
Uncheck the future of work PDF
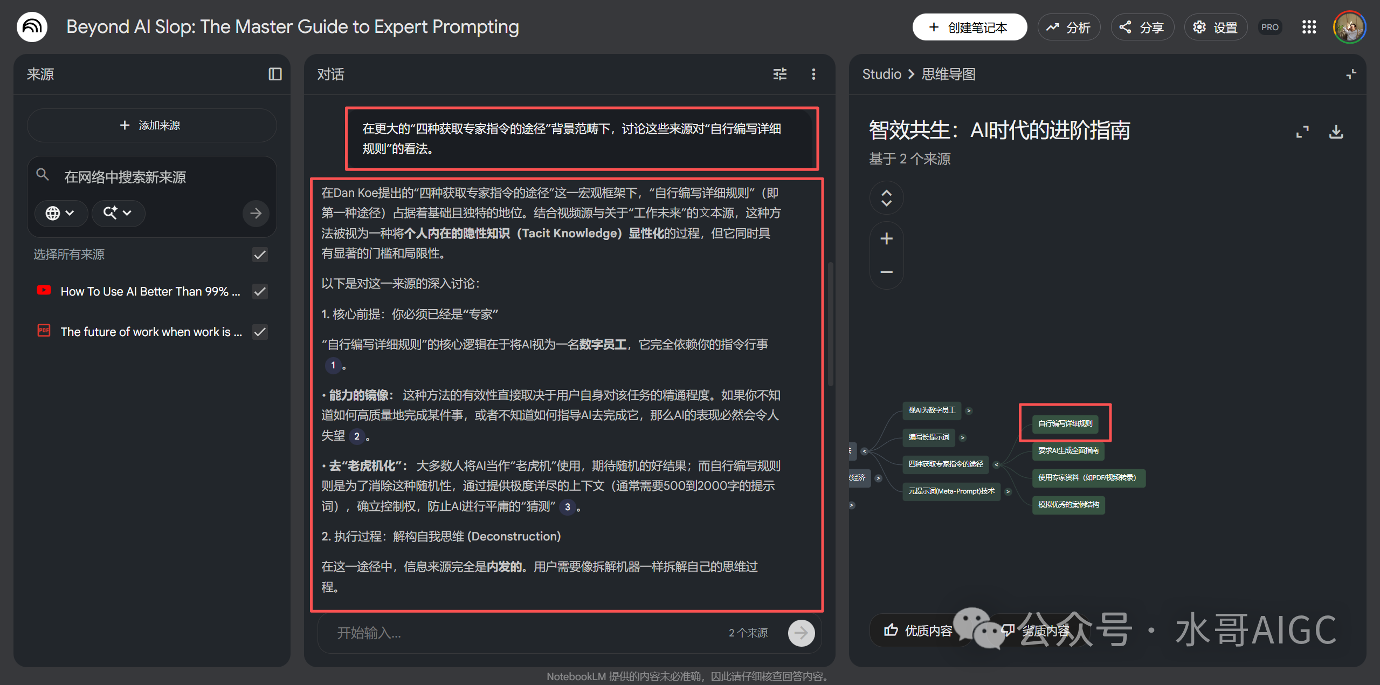(260, 332)
